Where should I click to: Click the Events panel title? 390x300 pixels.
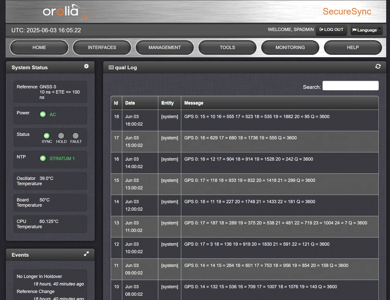pyautogui.click(x=20, y=255)
